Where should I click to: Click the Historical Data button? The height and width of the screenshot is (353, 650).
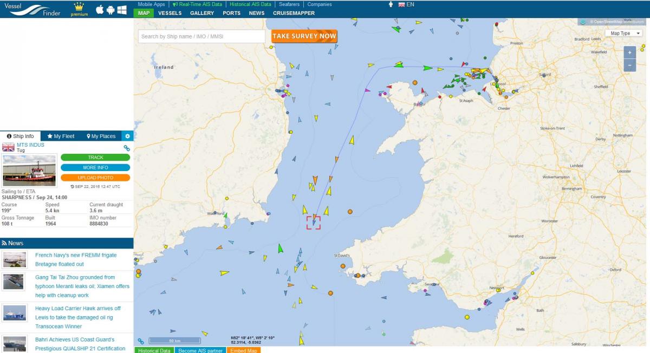click(154, 350)
